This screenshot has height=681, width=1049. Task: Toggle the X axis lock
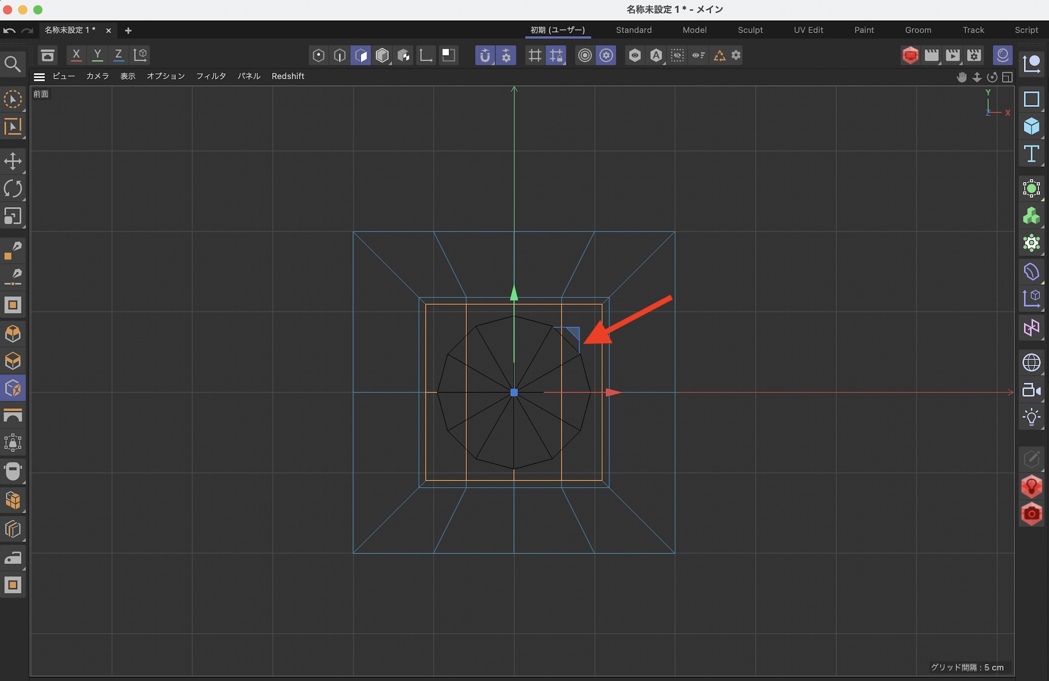[x=76, y=55]
